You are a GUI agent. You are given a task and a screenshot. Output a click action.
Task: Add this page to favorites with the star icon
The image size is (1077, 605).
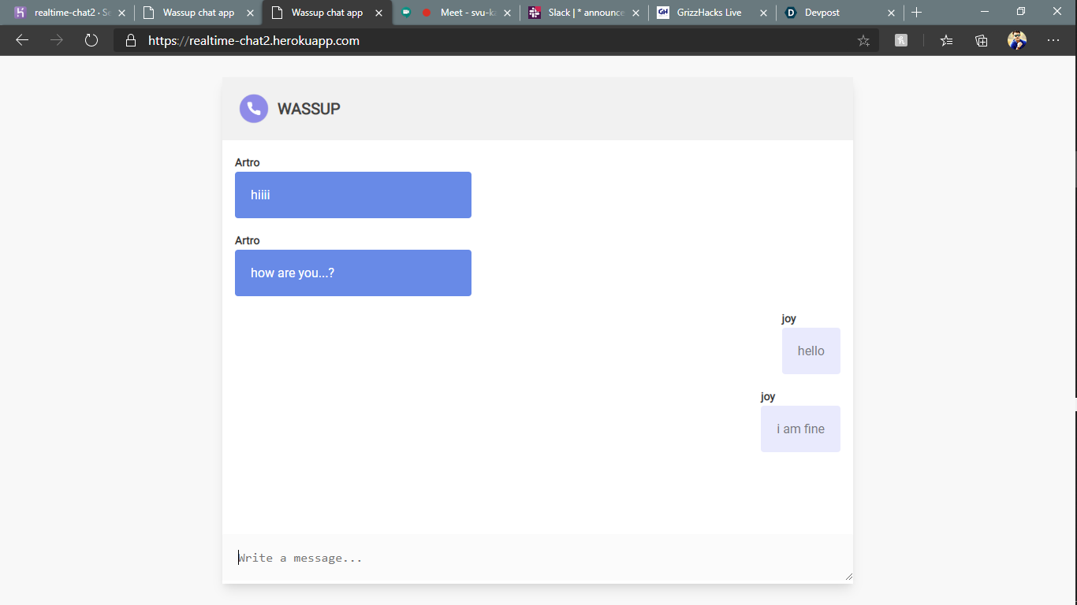(x=863, y=40)
